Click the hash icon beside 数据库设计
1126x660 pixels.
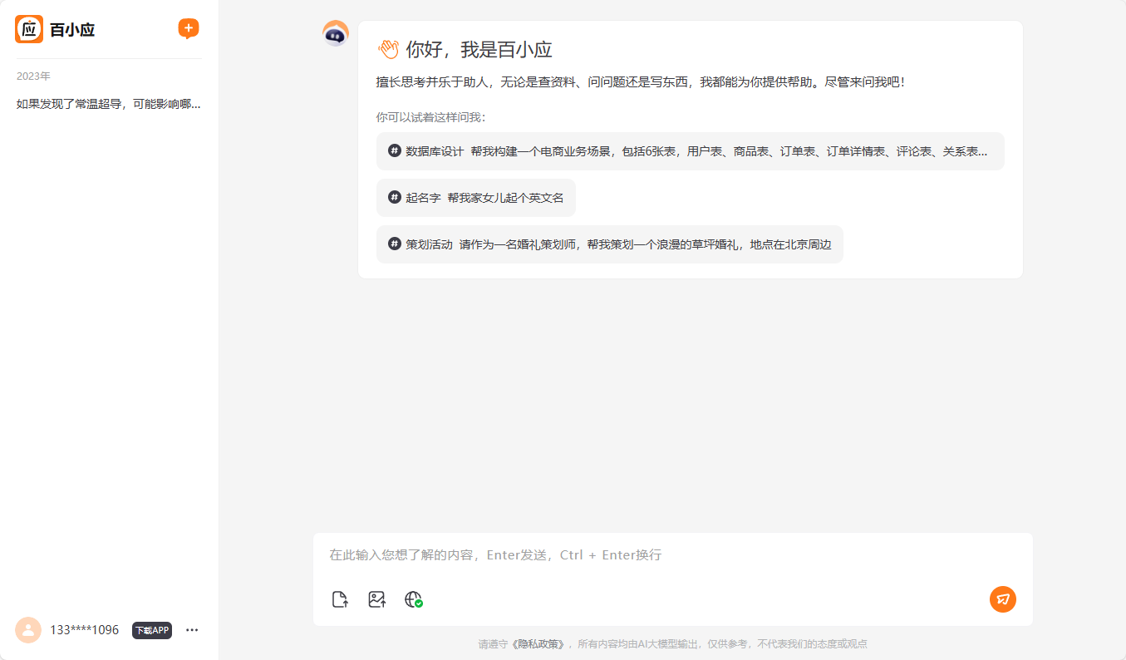[x=393, y=150]
